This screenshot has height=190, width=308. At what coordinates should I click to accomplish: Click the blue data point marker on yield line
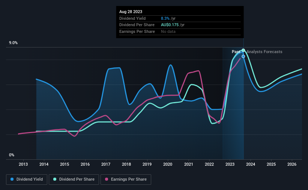tap(243, 56)
